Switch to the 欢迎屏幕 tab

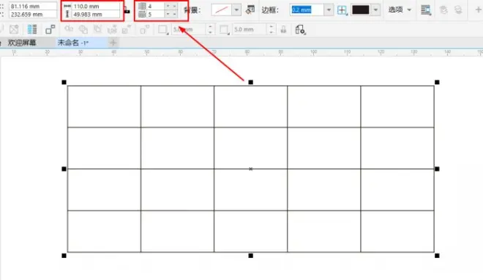(22, 43)
